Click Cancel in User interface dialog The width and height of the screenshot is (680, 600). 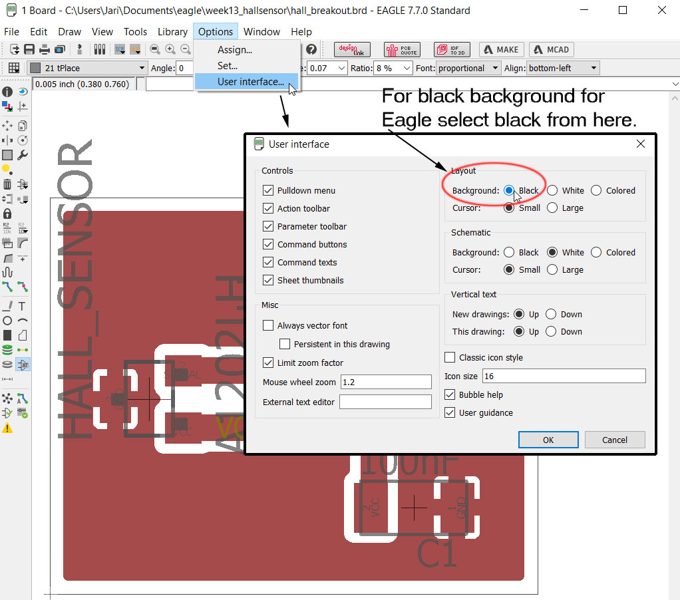pyautogui.click(x=615, y=440)
